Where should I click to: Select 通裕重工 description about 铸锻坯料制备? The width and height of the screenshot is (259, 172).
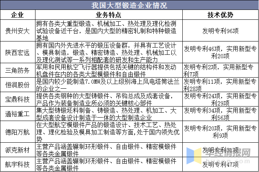coord(109,114)
